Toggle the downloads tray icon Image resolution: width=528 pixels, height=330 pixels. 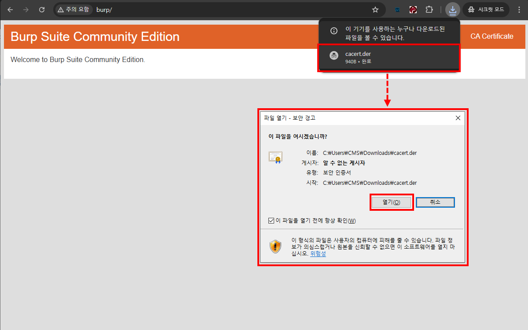[x=452, y=10]
